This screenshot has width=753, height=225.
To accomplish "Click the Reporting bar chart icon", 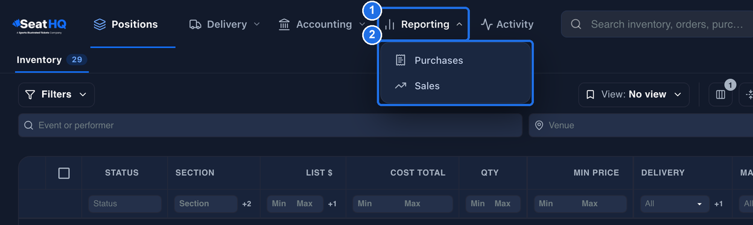I will pos(390,25).
